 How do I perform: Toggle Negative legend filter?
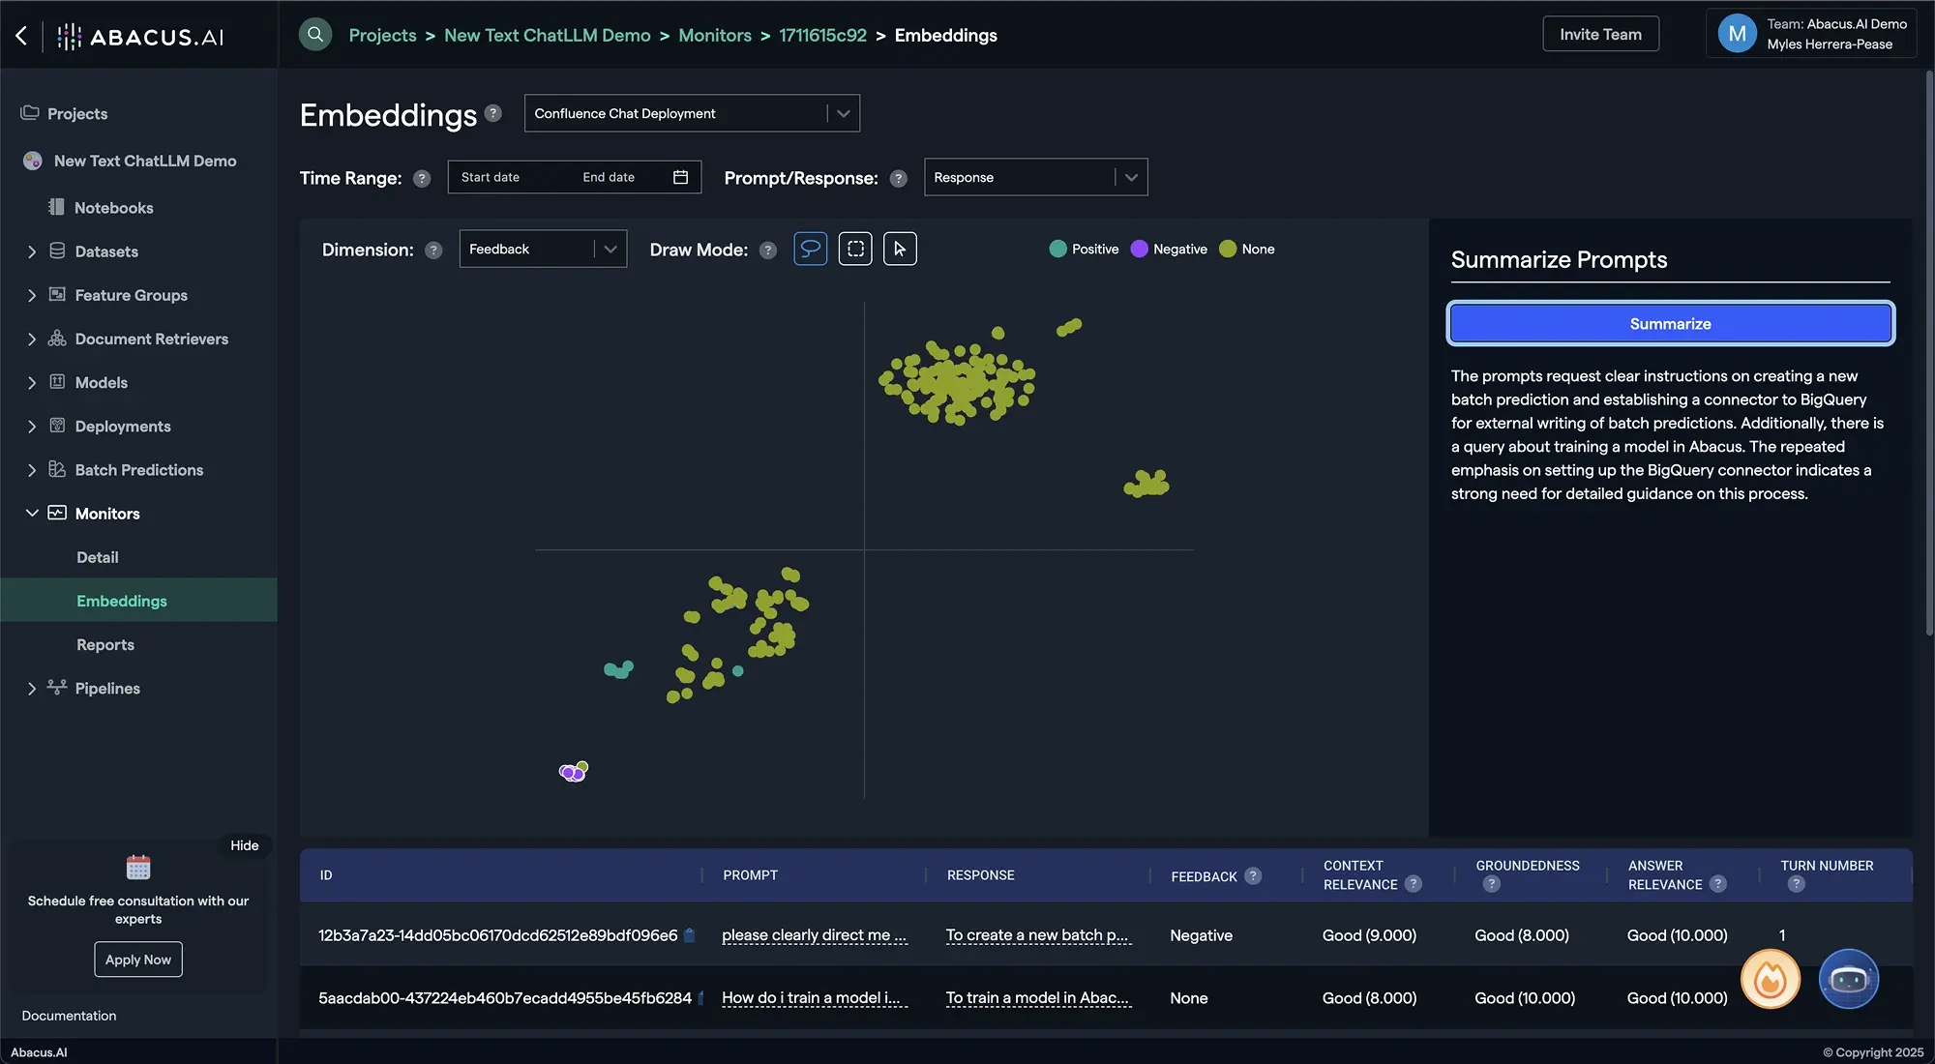(1169, 250)
